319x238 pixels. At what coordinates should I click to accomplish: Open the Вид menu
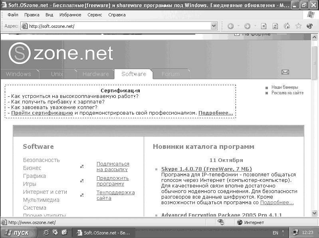coord(49,15)
